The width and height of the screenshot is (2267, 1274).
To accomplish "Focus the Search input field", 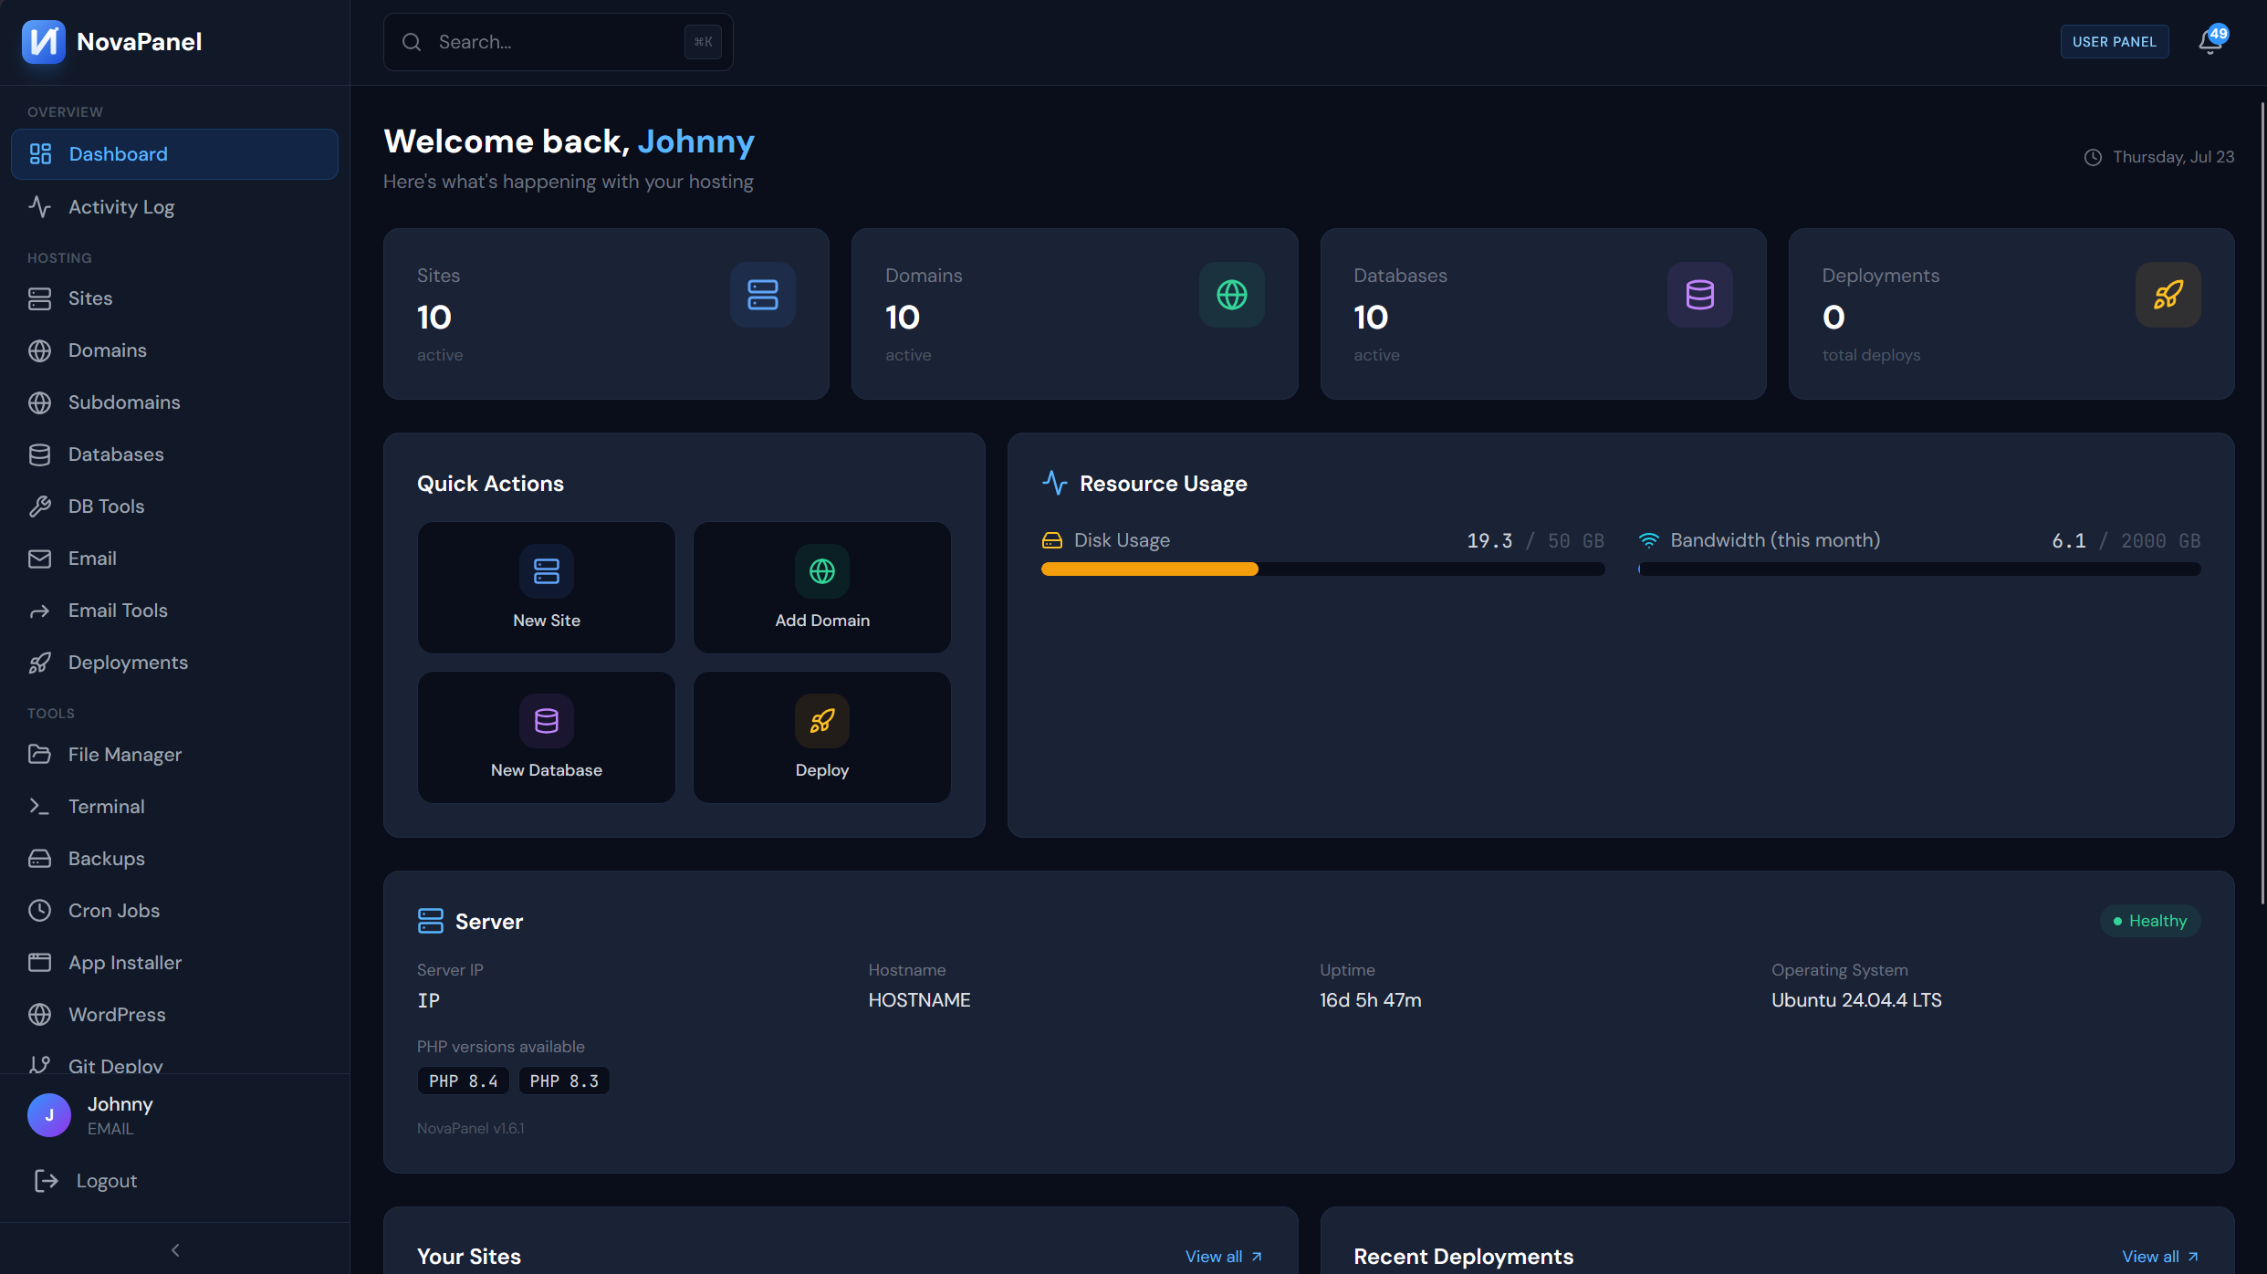I will pos(559,42).
